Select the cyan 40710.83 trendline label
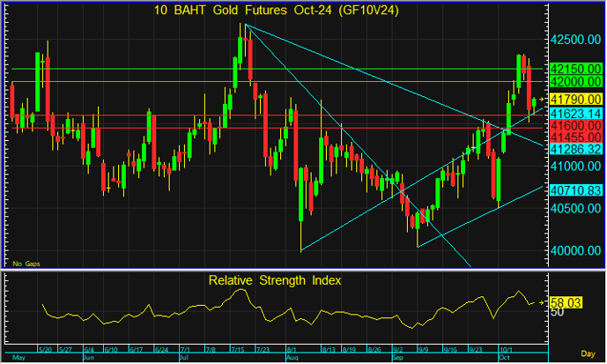Image resolution: width=607 pixels, height=364 pixels. [x=576, y=190]
